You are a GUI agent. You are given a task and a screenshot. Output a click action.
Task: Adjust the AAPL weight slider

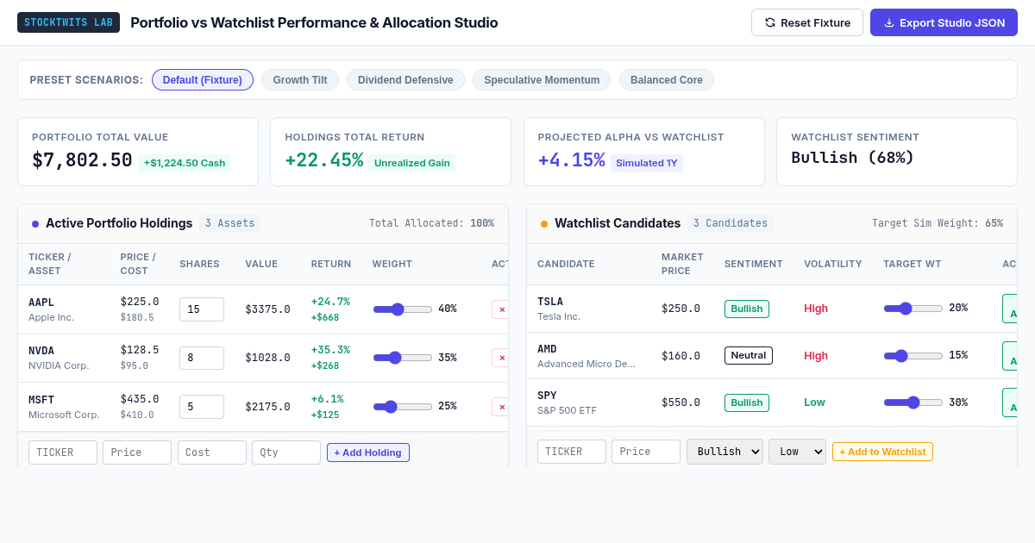(403, 309)
